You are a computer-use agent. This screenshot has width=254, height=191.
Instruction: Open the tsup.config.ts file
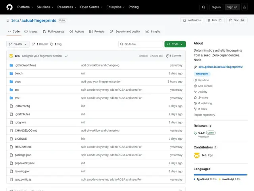[23, 179]
